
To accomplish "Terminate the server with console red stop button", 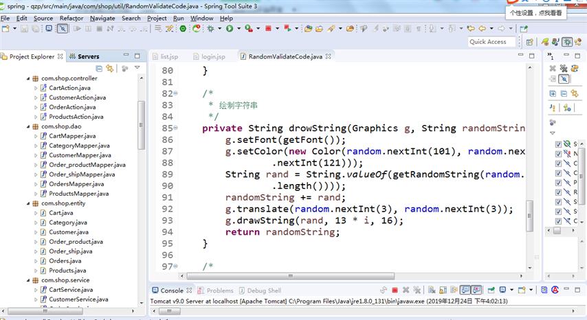I will [395, 290].
